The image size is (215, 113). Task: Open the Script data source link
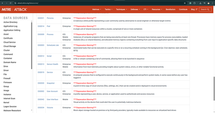49,56
